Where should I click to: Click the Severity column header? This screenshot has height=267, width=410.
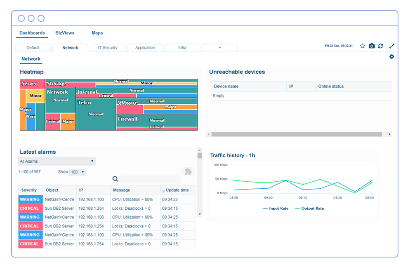click(29, 190)
